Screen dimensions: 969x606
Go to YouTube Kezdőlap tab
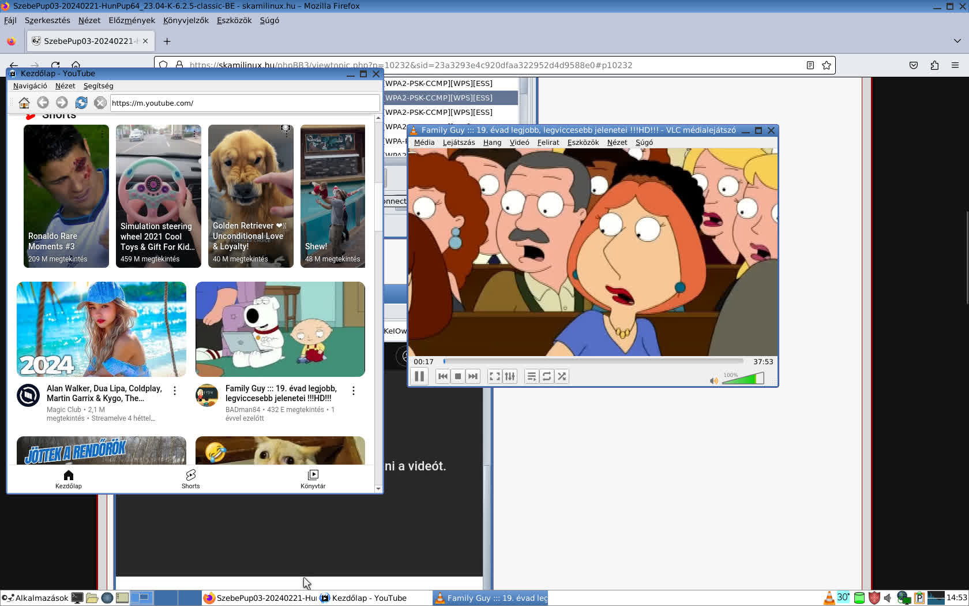[69, 479]
